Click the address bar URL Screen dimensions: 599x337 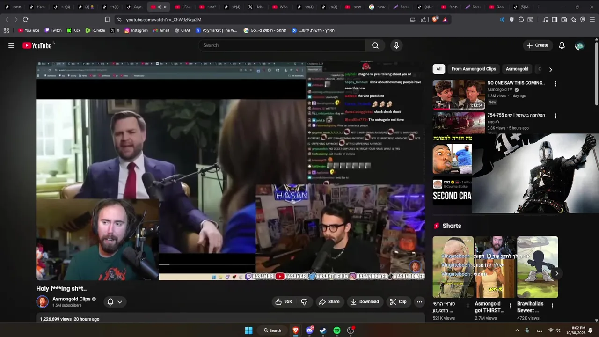[163, 20]
